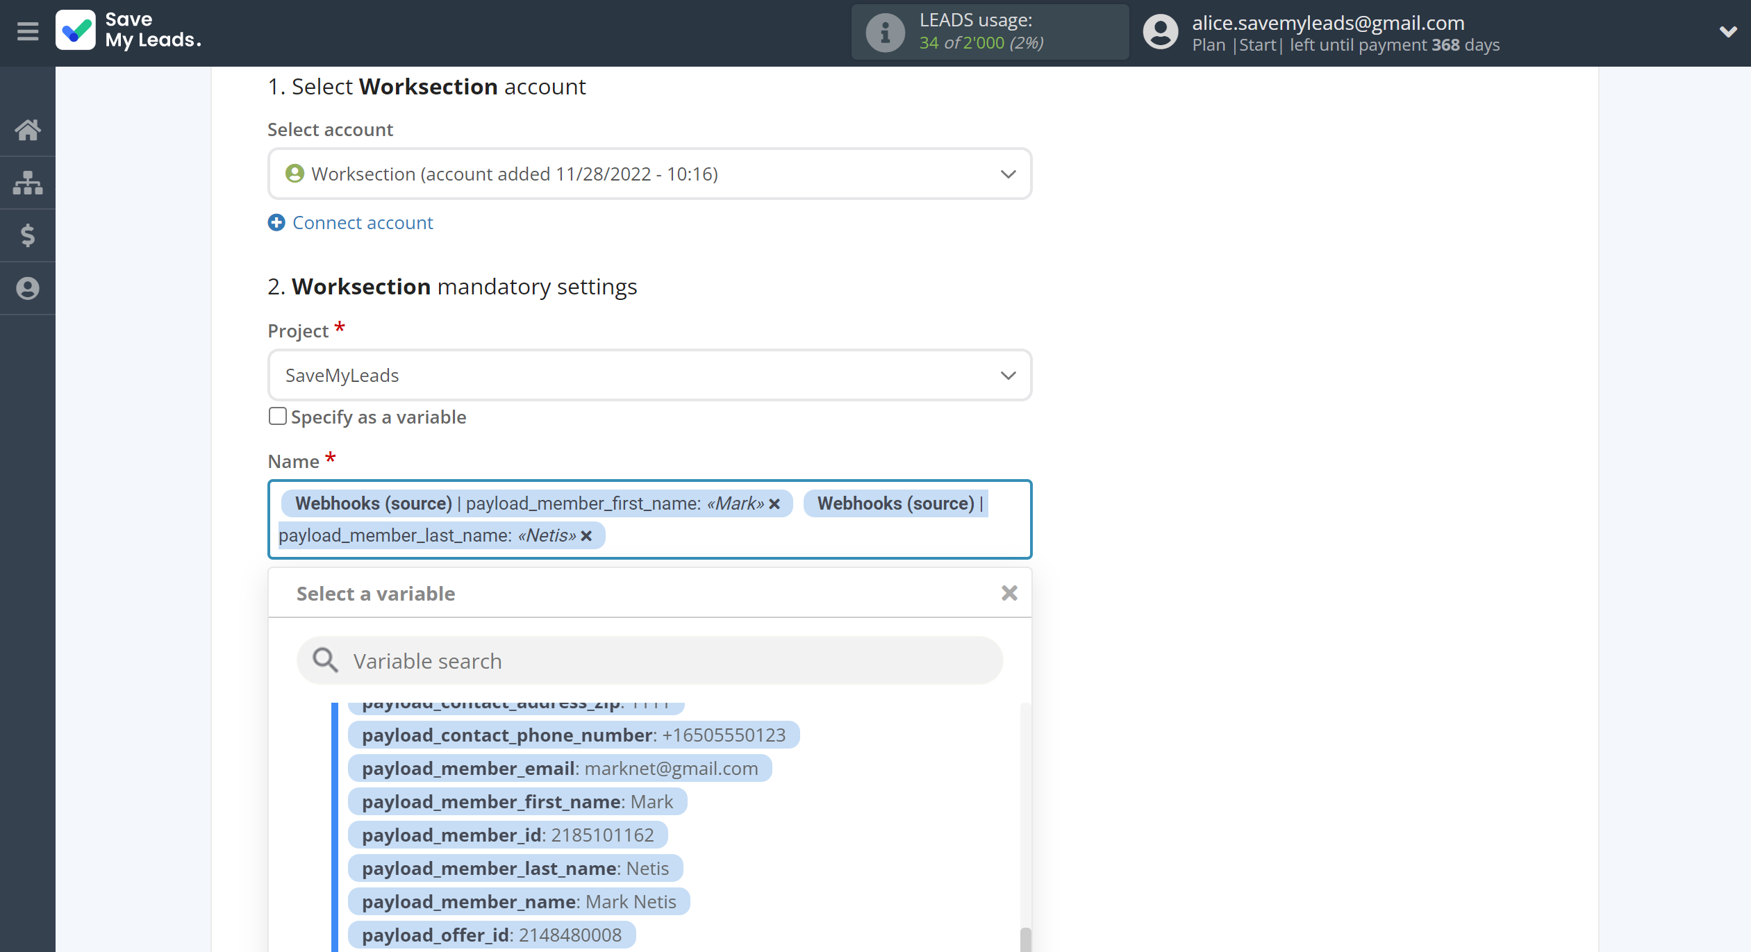Open the connections sitemap icon
Screen dimensions: 1751x952
point(28,183)
